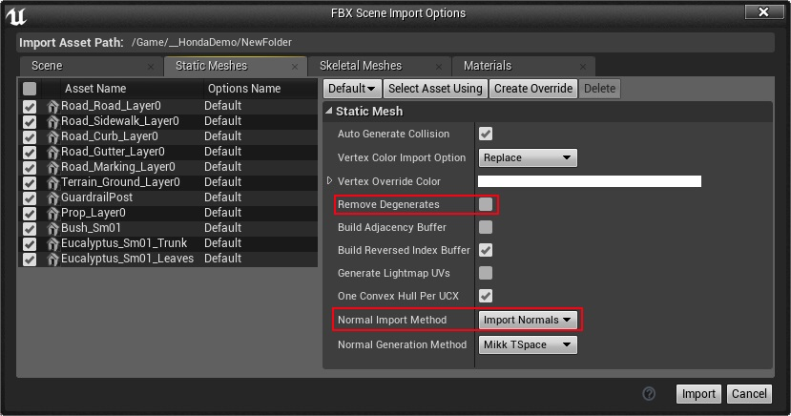
Task: Close the Scene tab with its x
Action: 151,67
